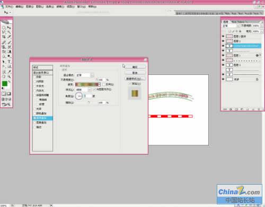Viewport: 265px width, 207px height.
Task: Toggle 与图层对齐 (Align with Layer) checkbox
Action: point(94,89)
